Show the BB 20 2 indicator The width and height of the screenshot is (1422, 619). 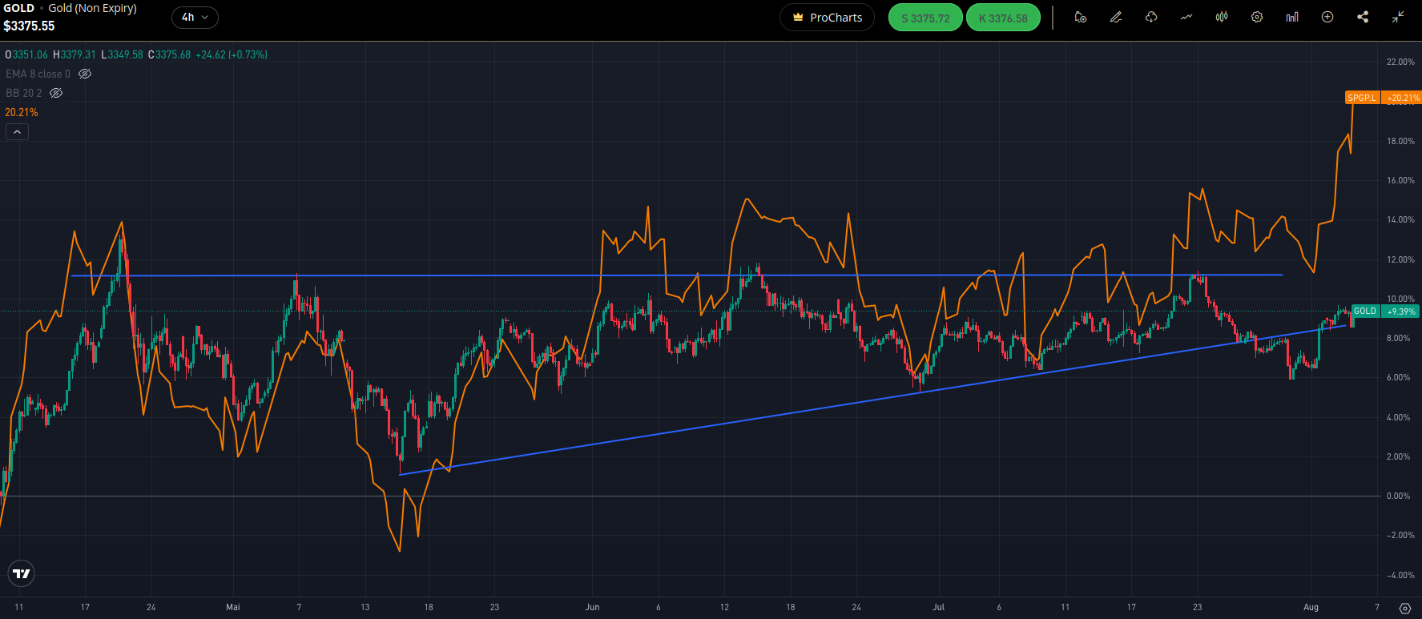(56, 93)
